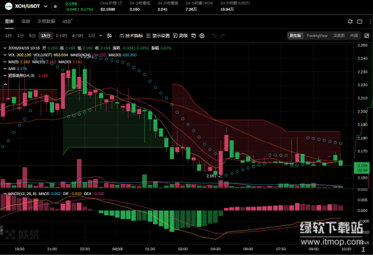Redo last chart action
This screenshot has width=373, height=255.
point(223,36)
